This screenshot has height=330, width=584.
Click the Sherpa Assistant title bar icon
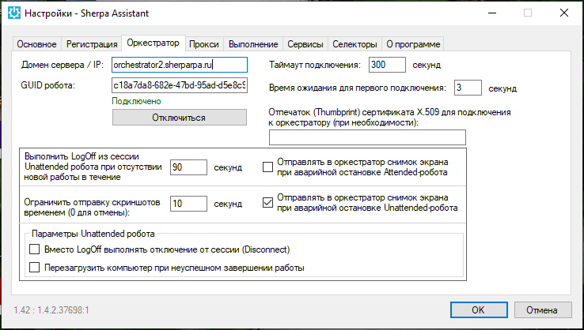13,13
